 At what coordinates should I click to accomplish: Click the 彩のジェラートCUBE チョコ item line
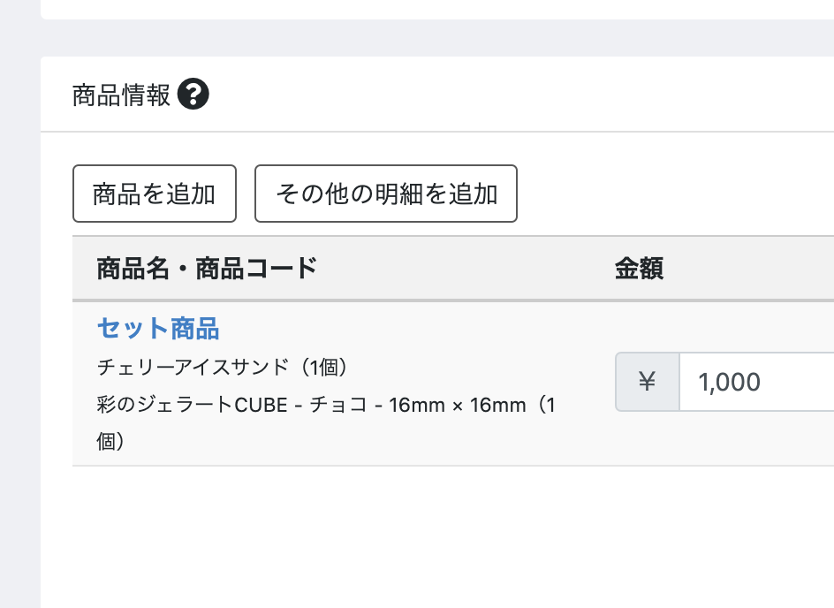[325, 405]
